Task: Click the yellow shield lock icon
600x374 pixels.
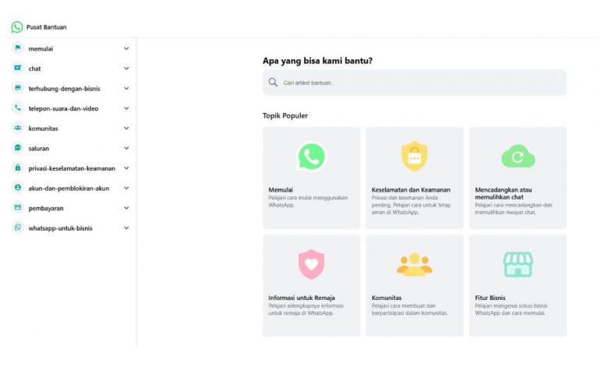Action: click(415, 156)
